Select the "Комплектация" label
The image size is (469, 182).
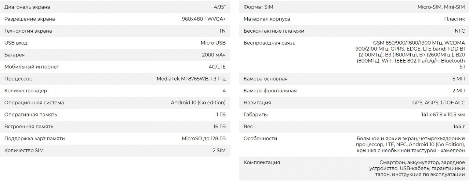(262, 162)
